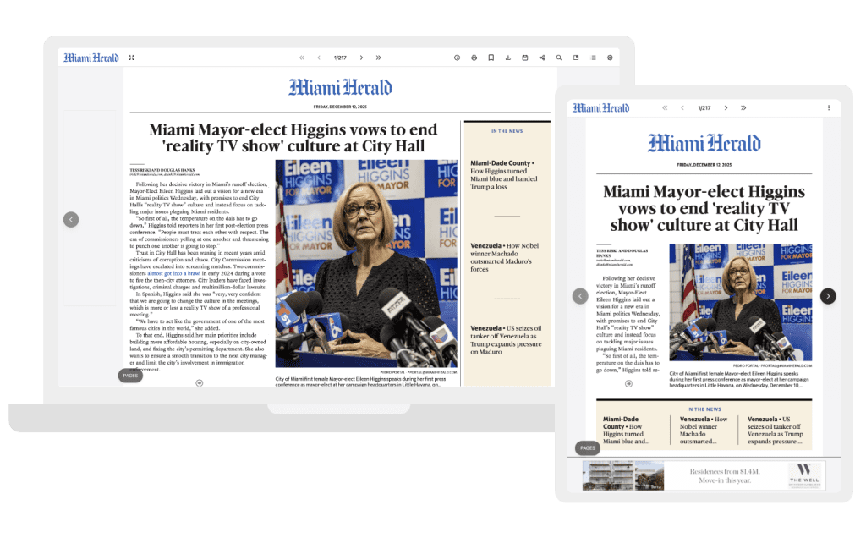Open 'US seizes oil tanker' sidebar story on laptop
The width and height of the screenshot is (866, 538).
(x=506, y=340)
